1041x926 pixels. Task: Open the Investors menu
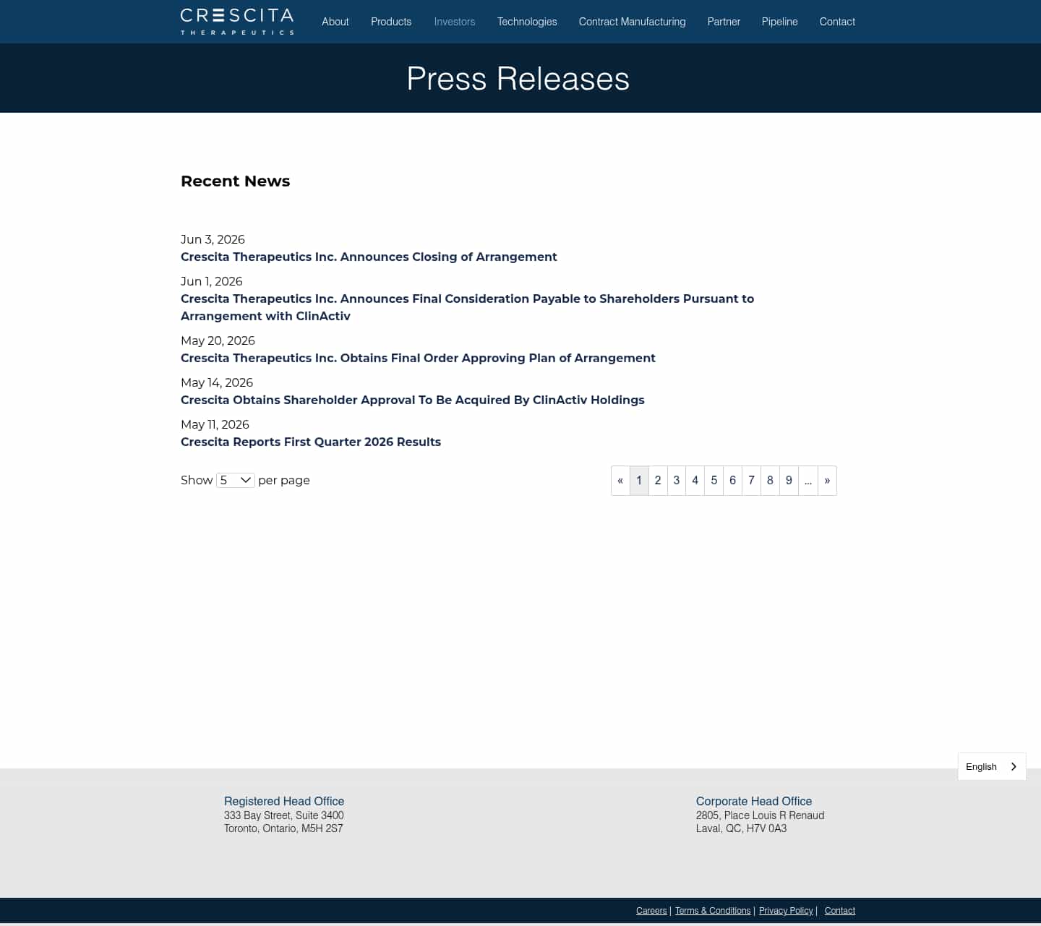coord(455,22)
